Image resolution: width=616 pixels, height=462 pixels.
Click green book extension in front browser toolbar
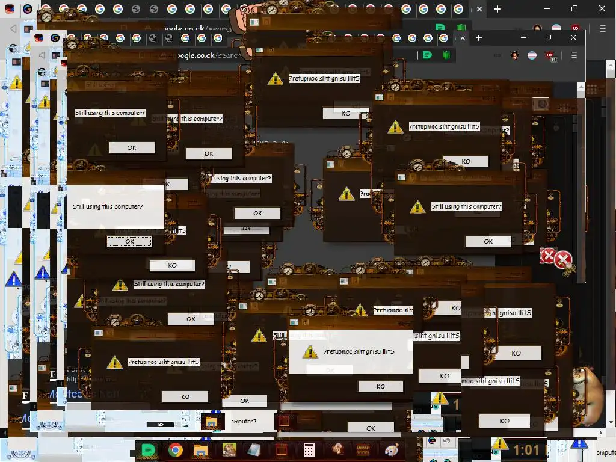tap(446, 55)
